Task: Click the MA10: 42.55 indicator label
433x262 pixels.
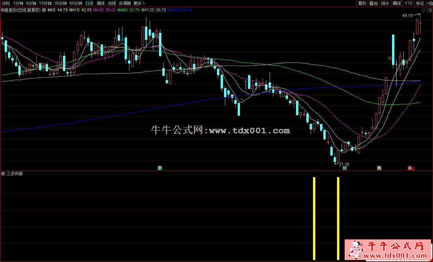Action: click(80, 10)
